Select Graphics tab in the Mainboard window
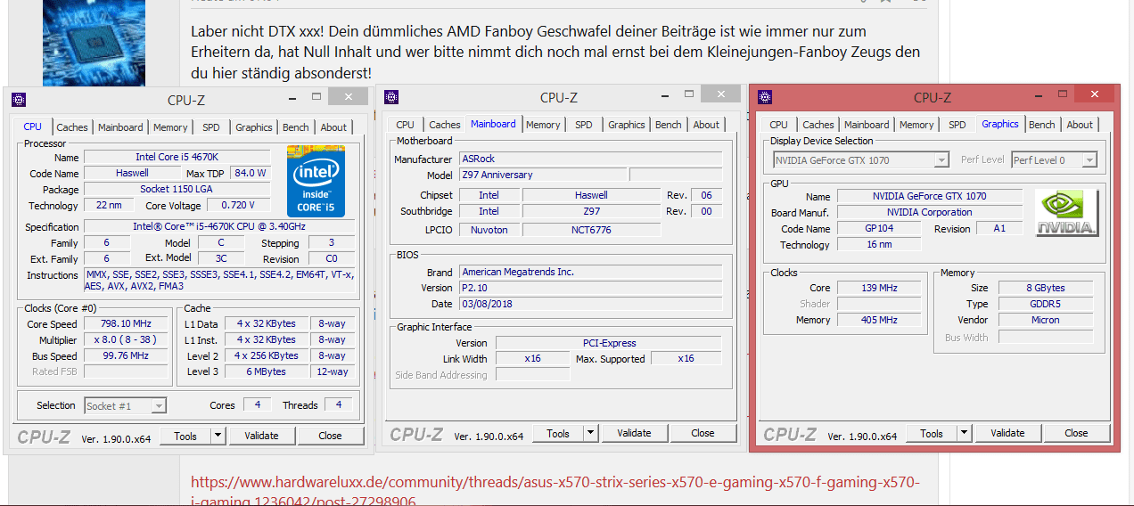1134x506 pixels. coord(627,125)
